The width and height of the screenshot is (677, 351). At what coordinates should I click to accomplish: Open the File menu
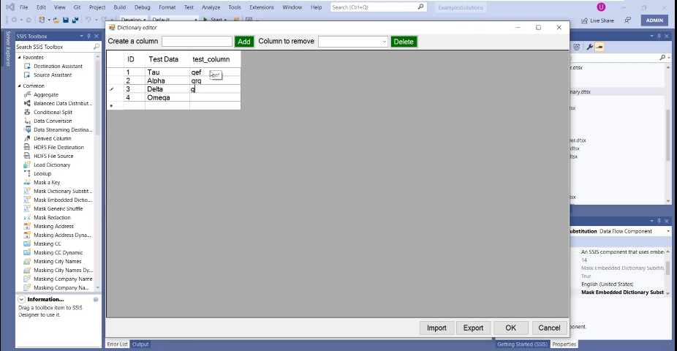coord(23,7)
